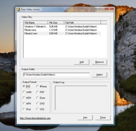Viewport: 136px width, 131px height.
Task: Click the Free Video Joiner title bar icon
Action: tap(18, 9)
